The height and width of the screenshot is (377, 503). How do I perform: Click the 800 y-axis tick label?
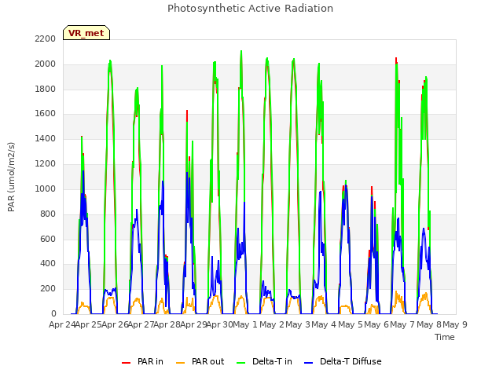click(x=48, y=214)
